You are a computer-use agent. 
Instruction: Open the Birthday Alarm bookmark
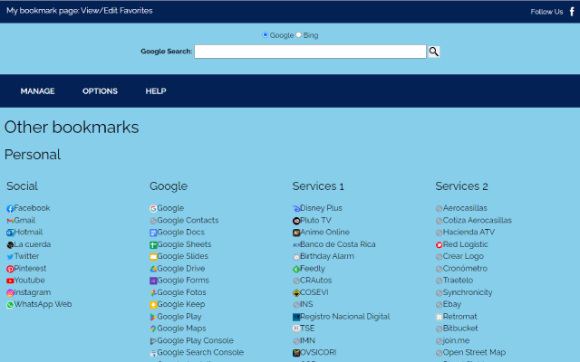pyautogui.click(x=327, y=256)
